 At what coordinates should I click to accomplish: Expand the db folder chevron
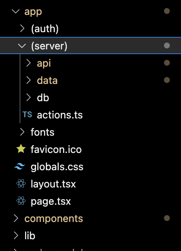click(x=28, y=98)
